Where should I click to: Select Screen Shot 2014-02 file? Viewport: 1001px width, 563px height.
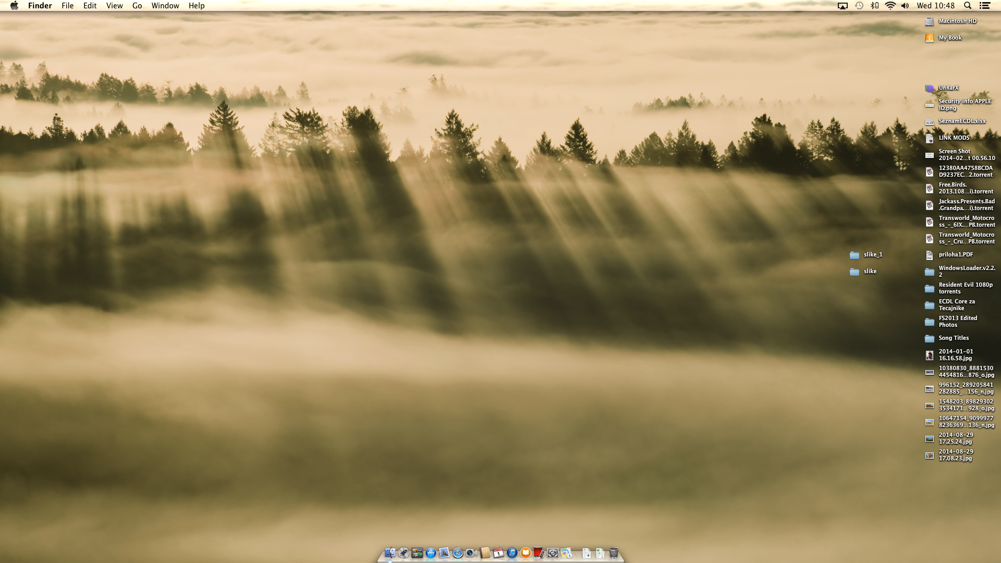pyautogui.click(x=960, y=155)
